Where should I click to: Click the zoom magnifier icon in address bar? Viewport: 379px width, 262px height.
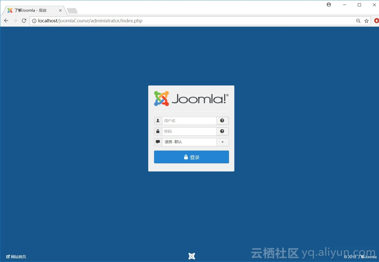(358, 21)
